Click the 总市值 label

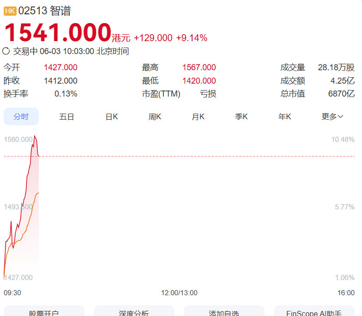pos(293,94)
